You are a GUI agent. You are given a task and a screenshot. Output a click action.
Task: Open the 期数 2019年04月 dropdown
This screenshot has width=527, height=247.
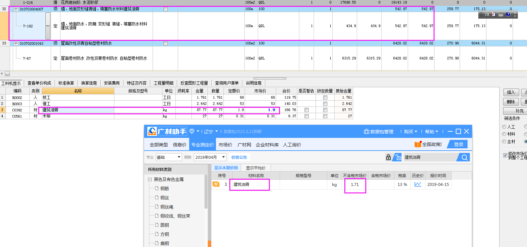210,157
